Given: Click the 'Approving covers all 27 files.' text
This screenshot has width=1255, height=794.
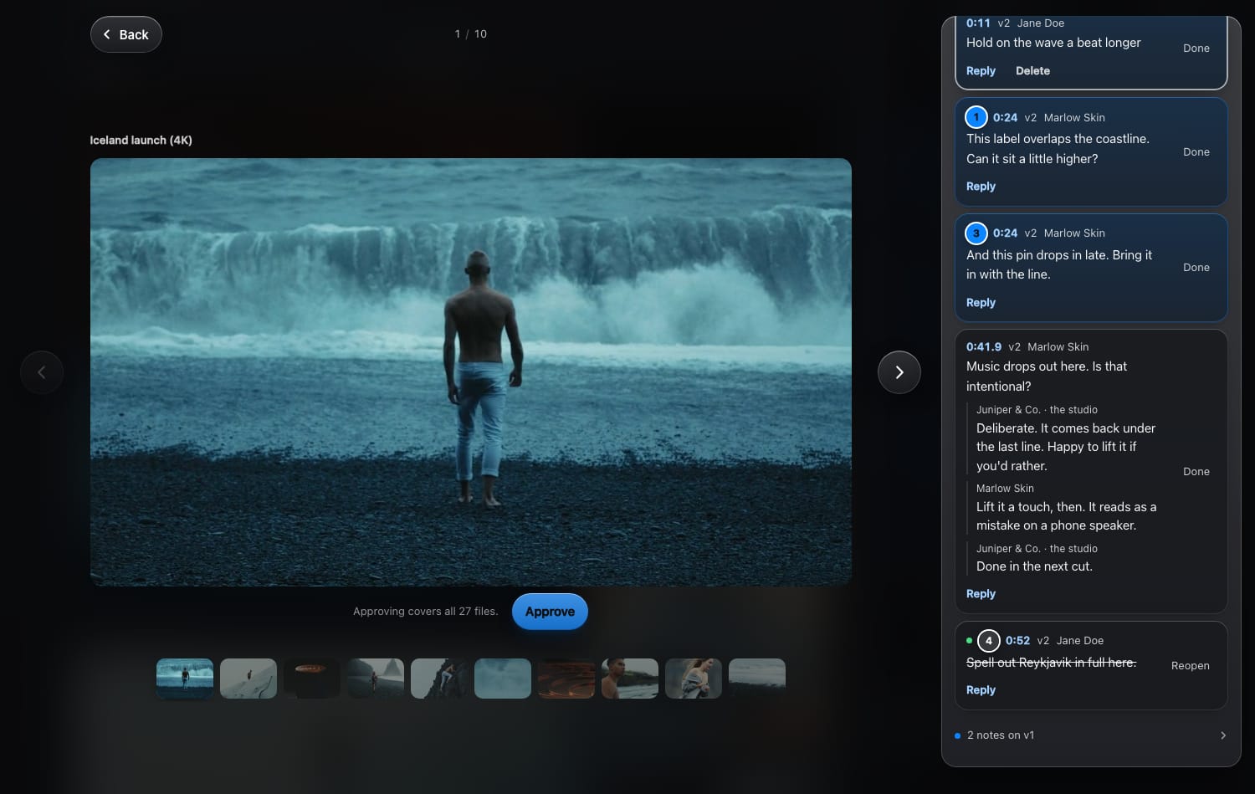Looking at the screenshot, I should point(425,612).
